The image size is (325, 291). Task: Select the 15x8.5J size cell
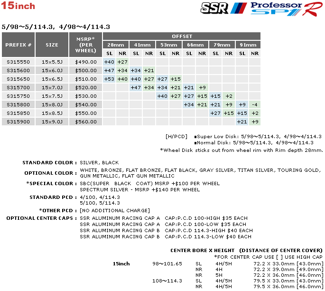(52, 113)
